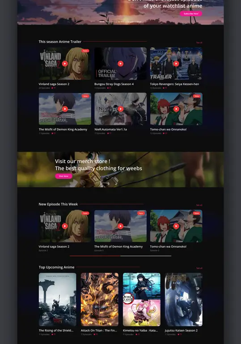Open the Jujutsu Kaisen Season 2 poster
The height and width of the screenshot is (344, 241).
point(184,300)
